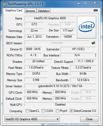Image resolution: width=103 pixels, height=126 pixels.
Task: Click the Bus Interface question mark
Action: click(95, 55)
